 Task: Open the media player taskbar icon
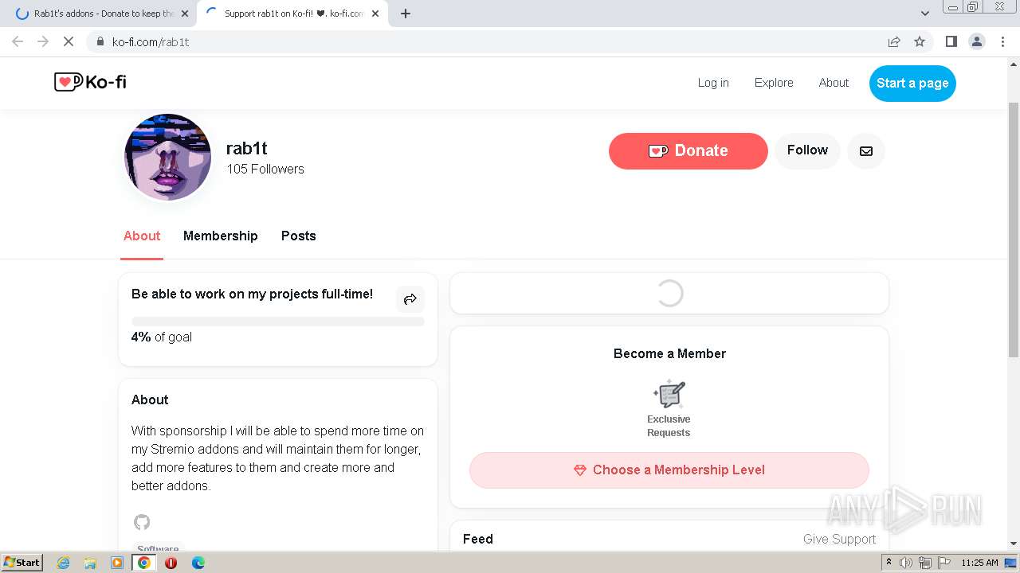coord(117,563)
